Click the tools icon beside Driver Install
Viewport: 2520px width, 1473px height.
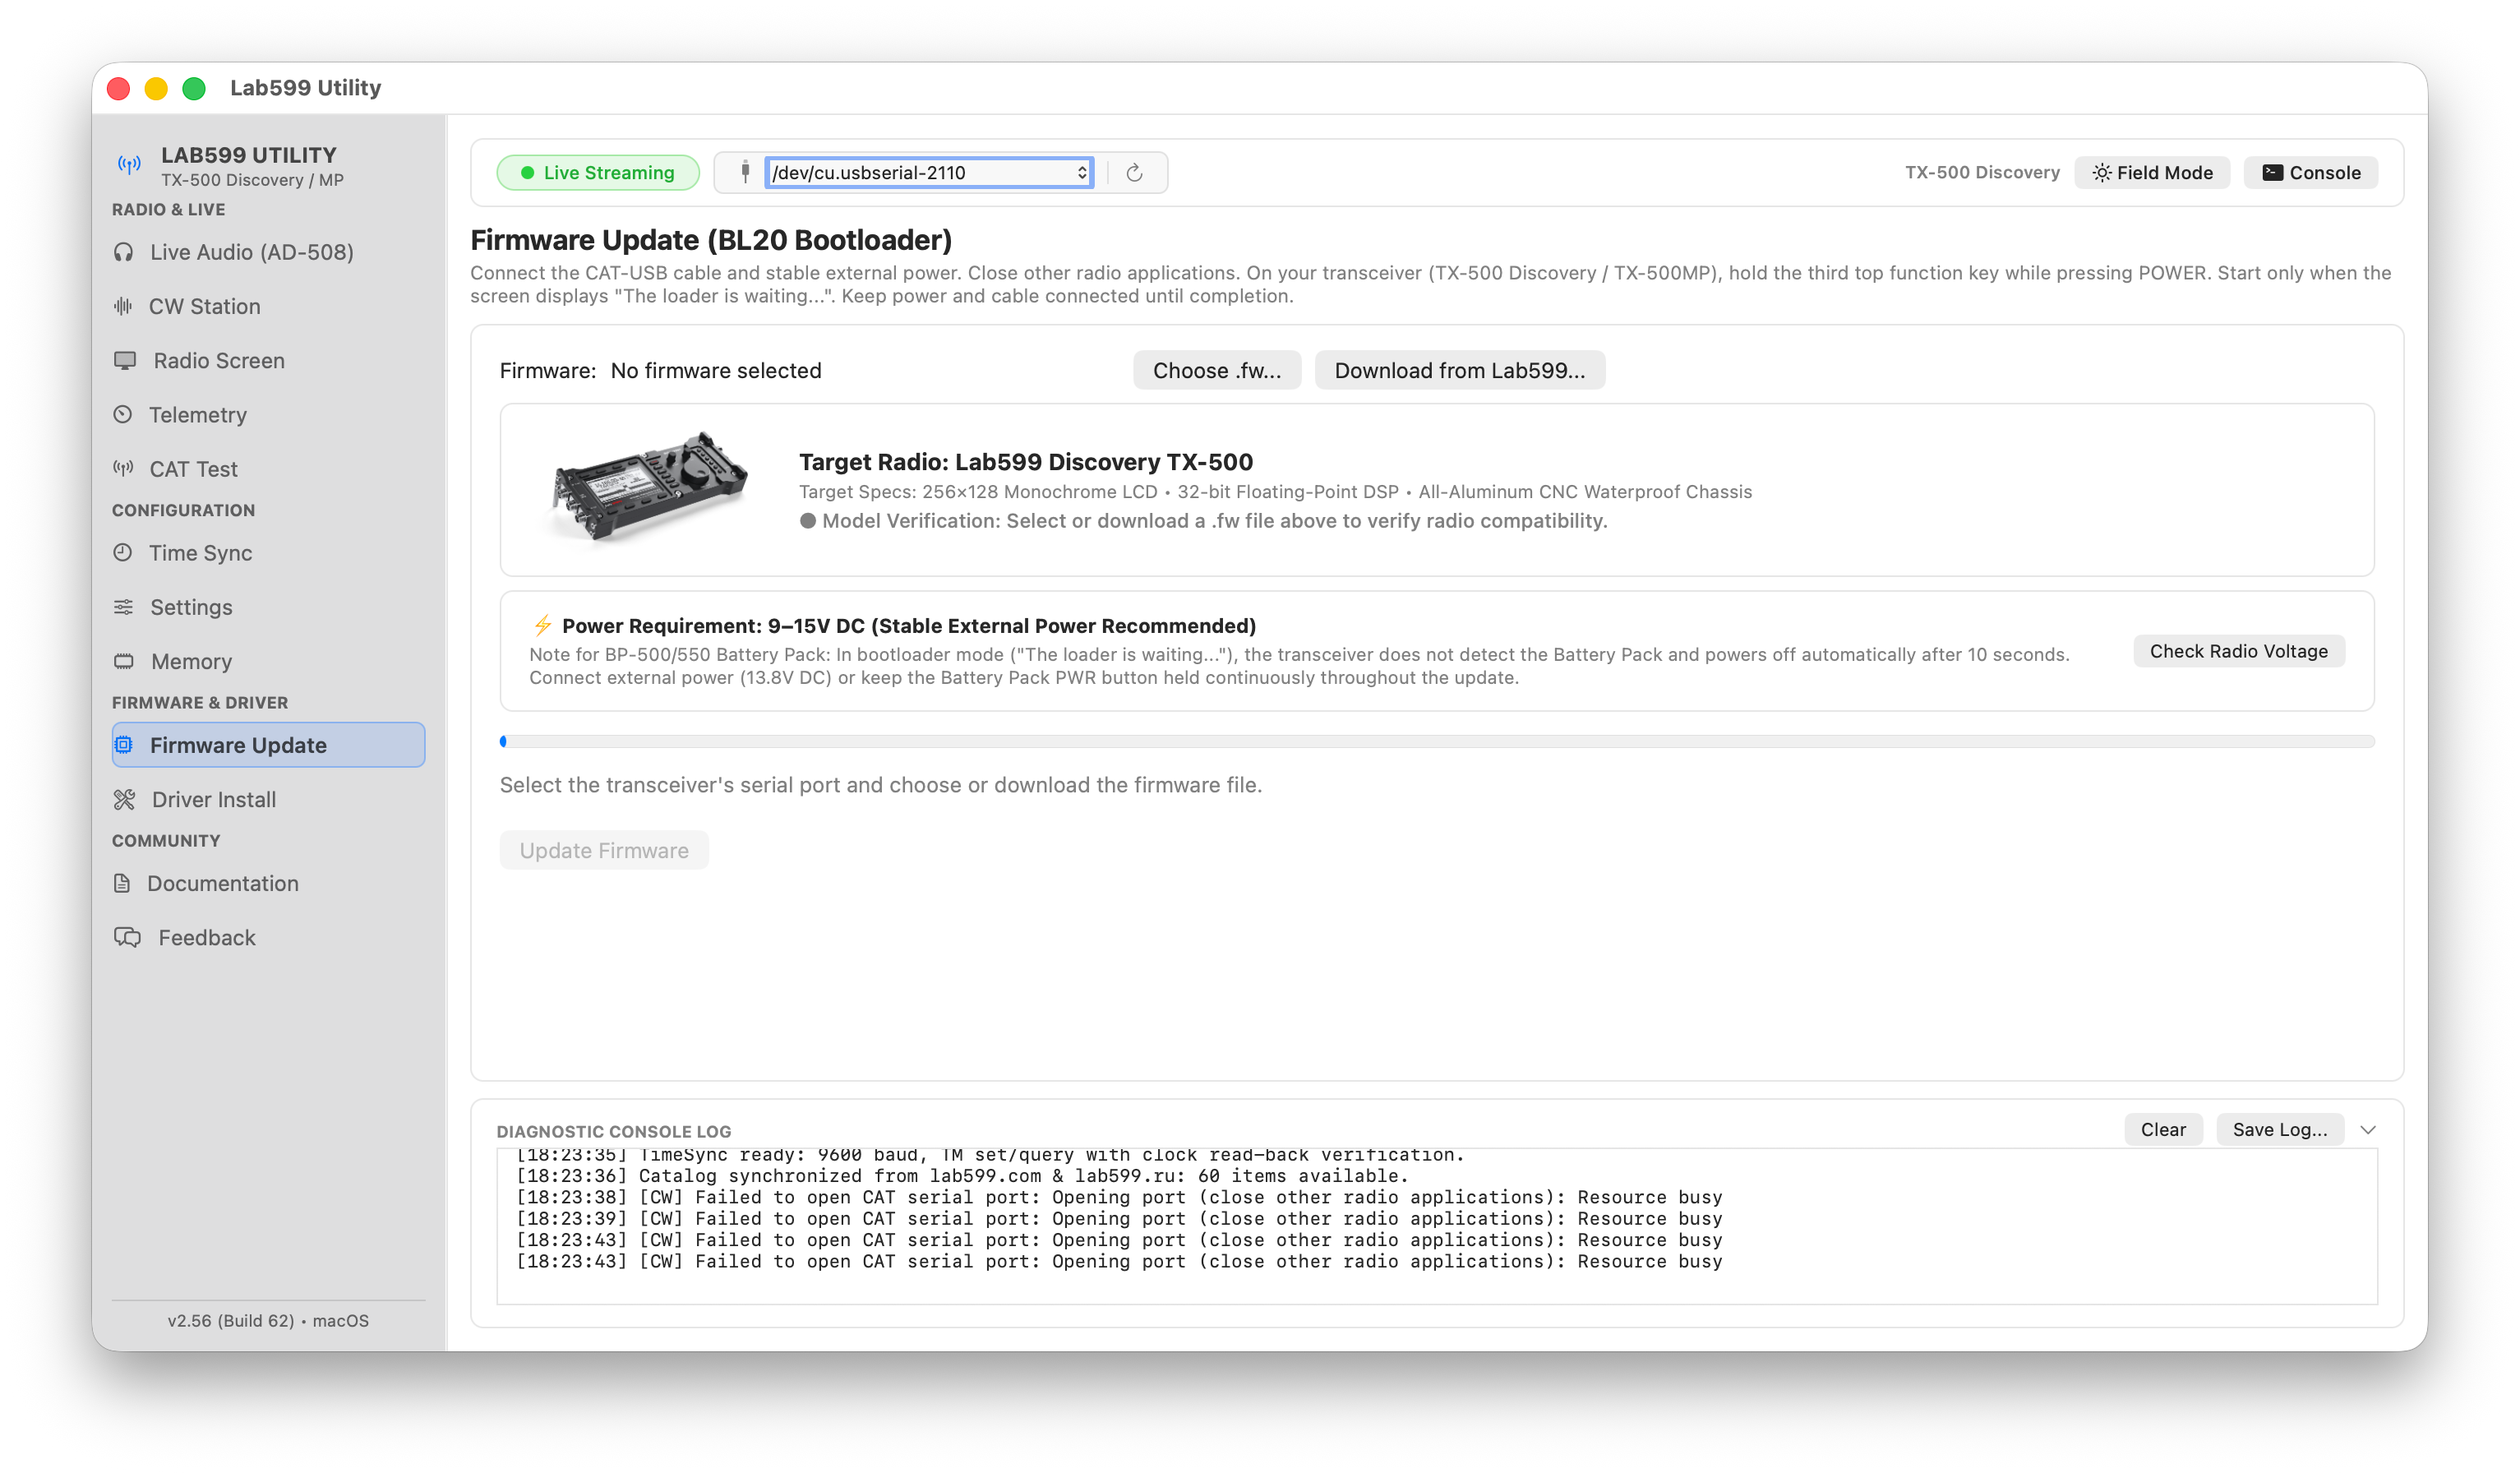click(124, 799)
